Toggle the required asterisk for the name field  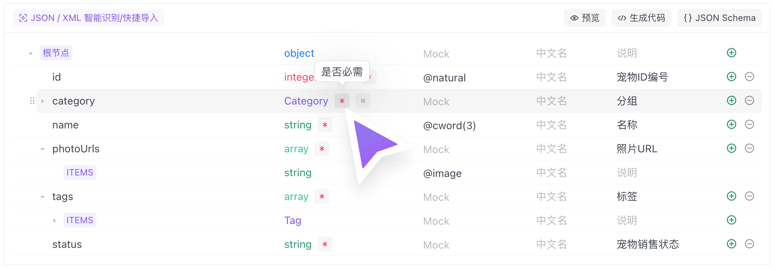pyautogui.click(x=325, y=125)
